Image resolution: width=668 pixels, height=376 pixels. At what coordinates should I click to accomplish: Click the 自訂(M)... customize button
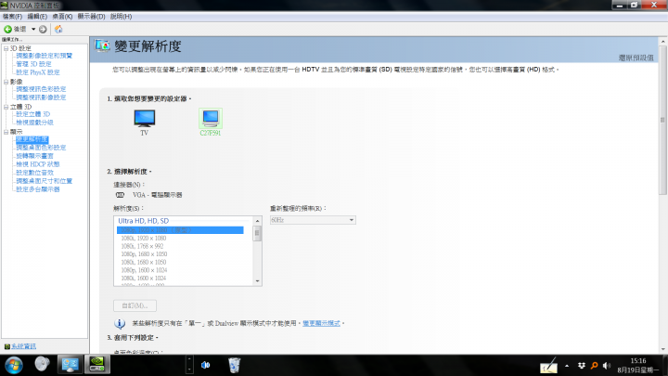click(x=135, y=305)
